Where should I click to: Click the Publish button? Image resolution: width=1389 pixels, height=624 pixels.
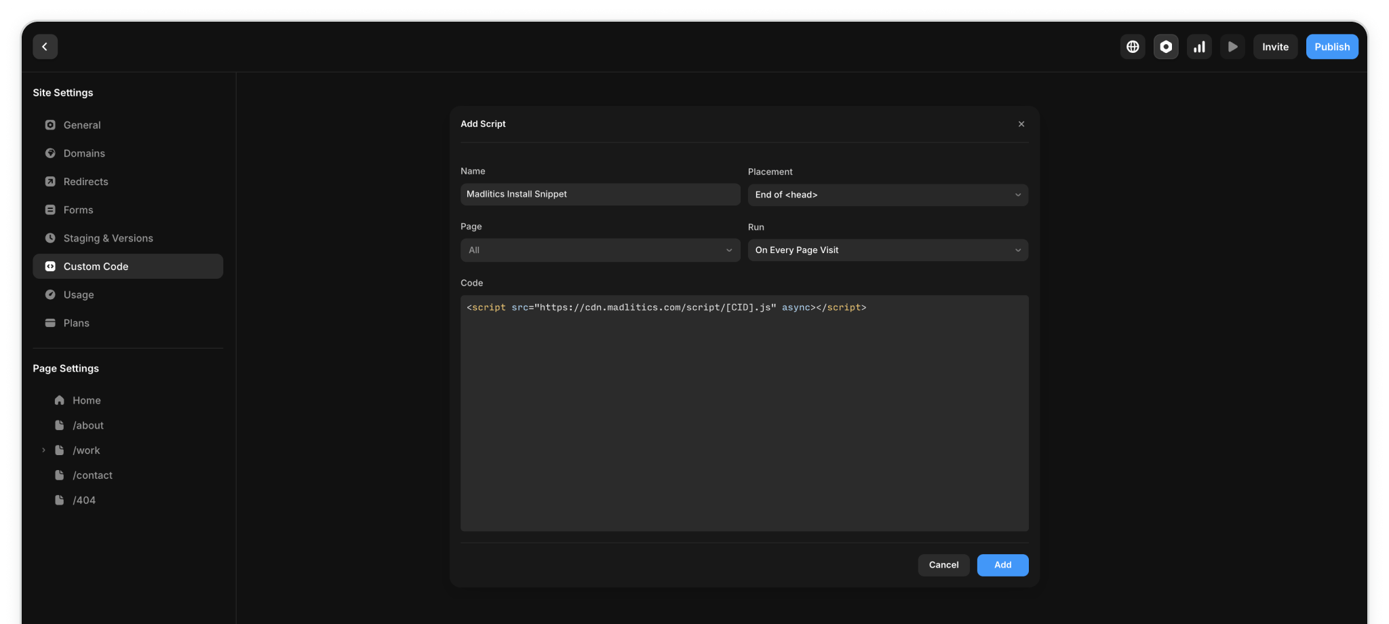click(x=1332, y=47)
